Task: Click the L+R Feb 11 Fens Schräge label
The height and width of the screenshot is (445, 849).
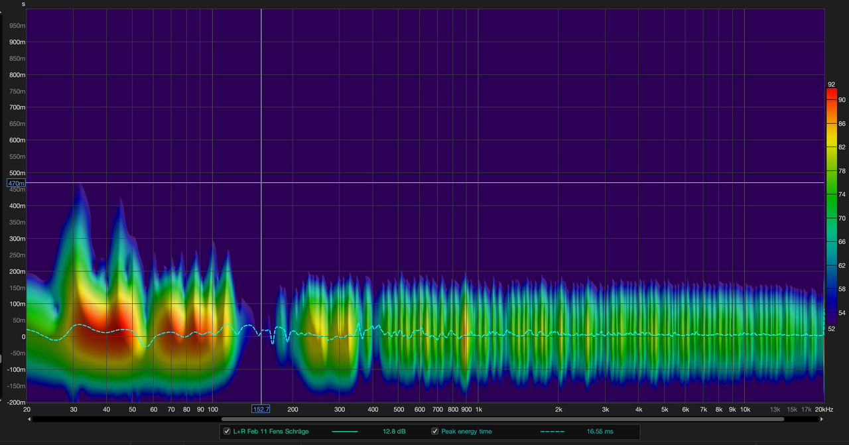Action: (x=271, y=431)
